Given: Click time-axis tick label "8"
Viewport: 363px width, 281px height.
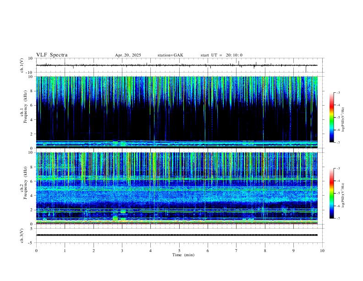Looking at the screenshot, I should 265,251.
